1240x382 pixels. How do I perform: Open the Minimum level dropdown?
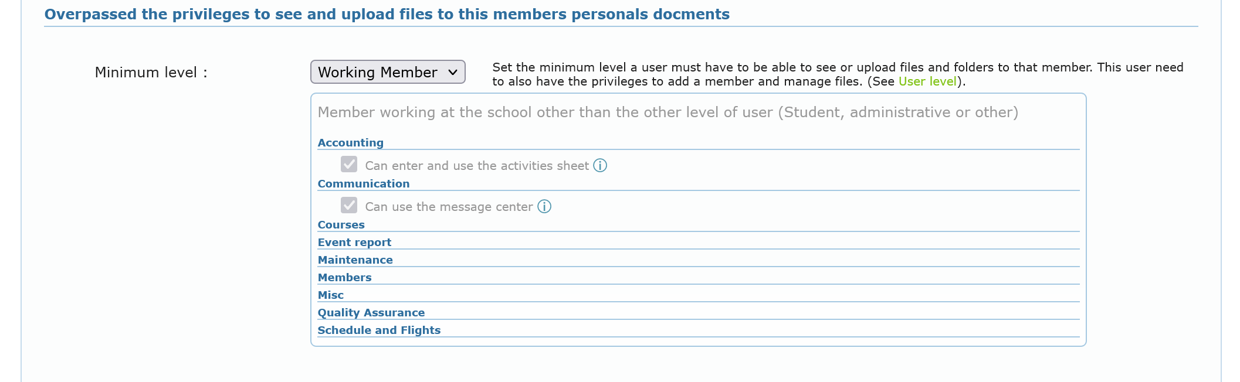coord(387,72)
